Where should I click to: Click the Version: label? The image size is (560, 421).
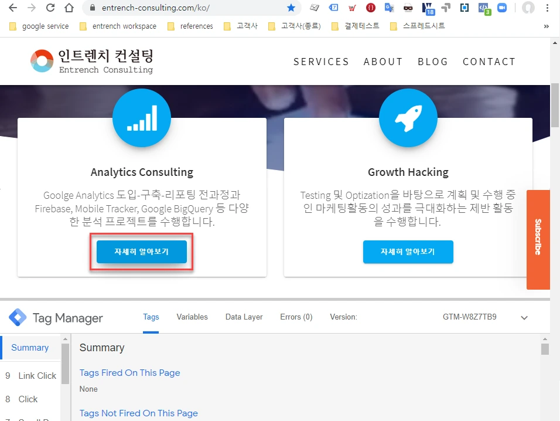pyautogui.click(x=343, y=317)
